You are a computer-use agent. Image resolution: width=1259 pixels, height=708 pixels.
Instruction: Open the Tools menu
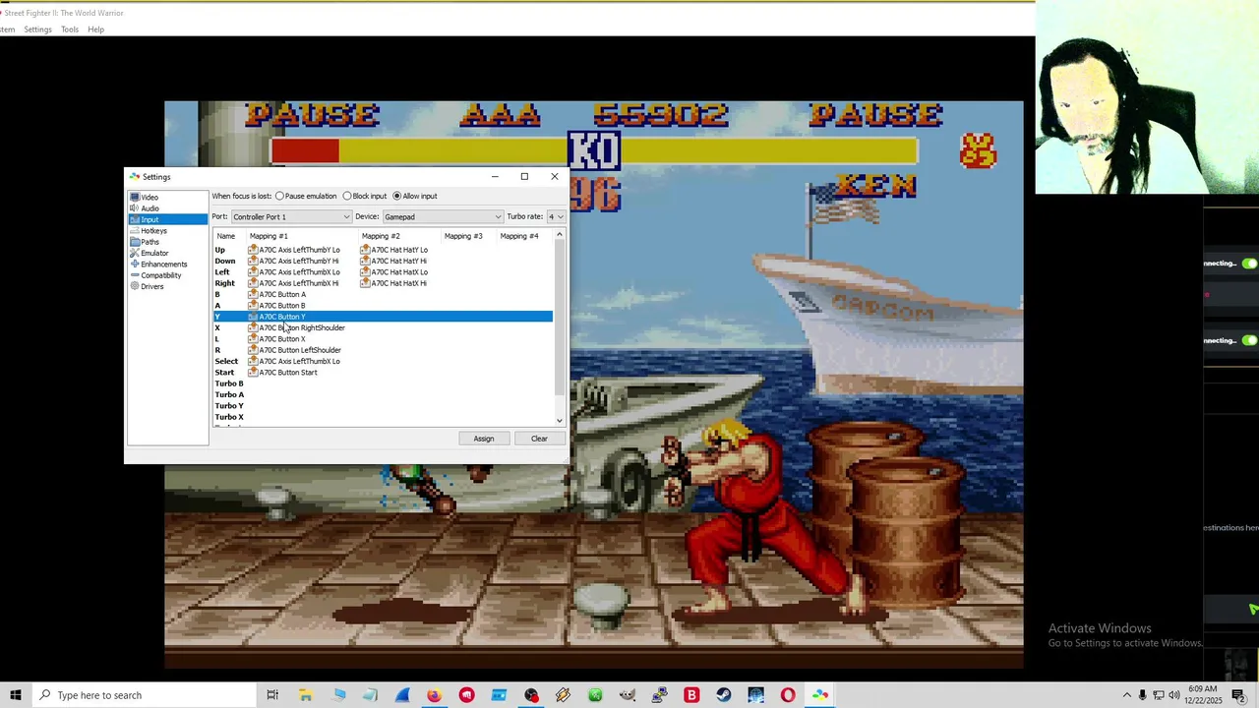69,29
